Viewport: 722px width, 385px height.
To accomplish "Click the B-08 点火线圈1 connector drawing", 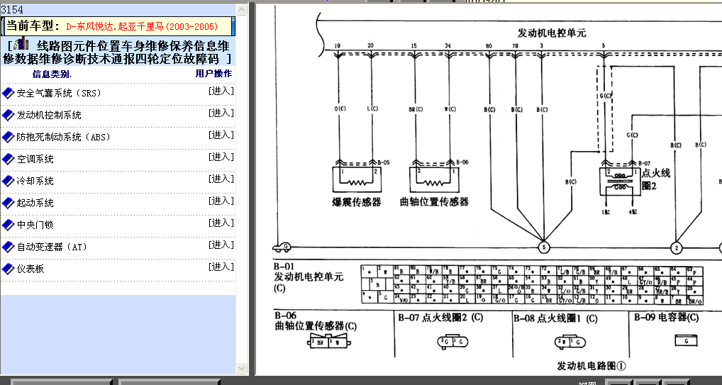I will 570,342.
